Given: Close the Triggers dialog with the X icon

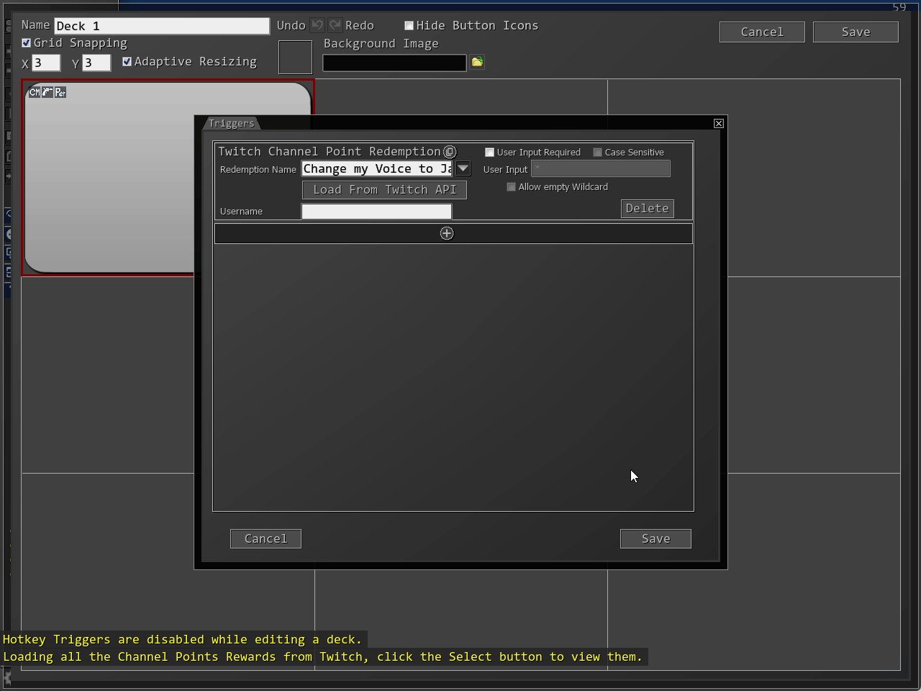Looking at the screenshot, I should click(718, 124).
